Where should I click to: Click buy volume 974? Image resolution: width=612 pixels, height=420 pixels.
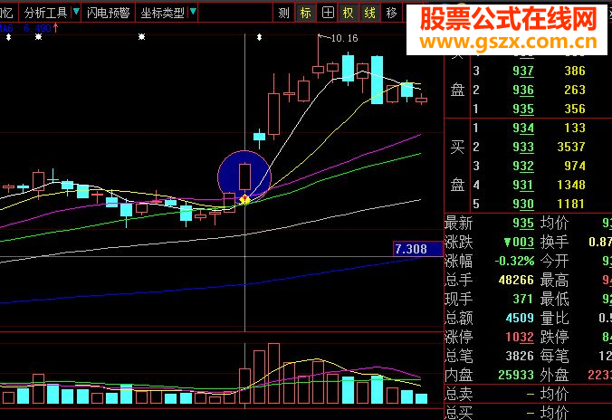coord(575,166)
